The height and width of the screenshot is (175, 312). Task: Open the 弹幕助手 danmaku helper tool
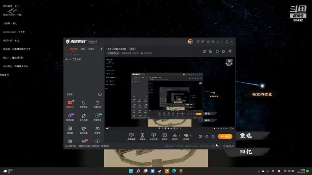click(x=70, y=104)
